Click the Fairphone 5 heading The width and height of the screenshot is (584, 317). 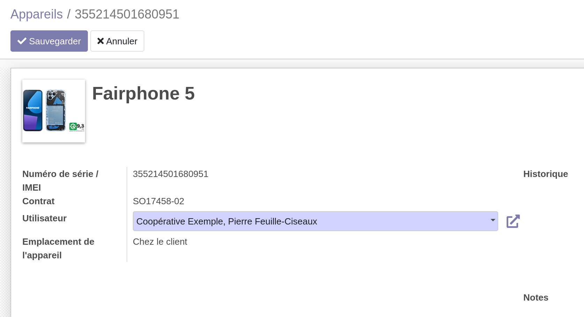click(143, 94)
